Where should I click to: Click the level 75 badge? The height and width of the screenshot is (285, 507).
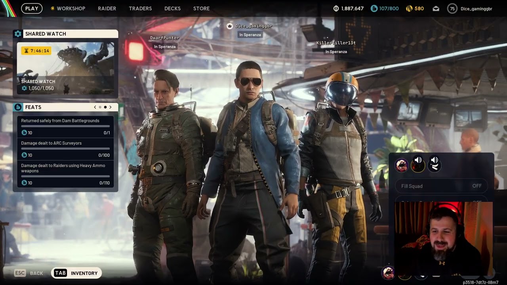coord(452,8)
